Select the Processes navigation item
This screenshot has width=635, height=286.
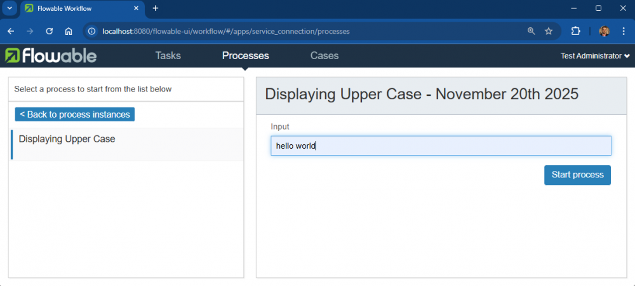click(x=245, y=56)
